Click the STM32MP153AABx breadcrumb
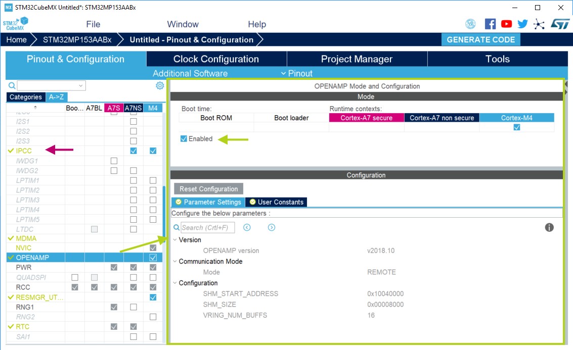Image resolution: width=573 pixels, height=350 pixels. point(77,39)
